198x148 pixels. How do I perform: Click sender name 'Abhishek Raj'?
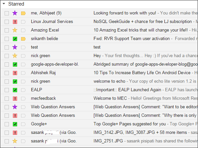(x=43, y=73)
